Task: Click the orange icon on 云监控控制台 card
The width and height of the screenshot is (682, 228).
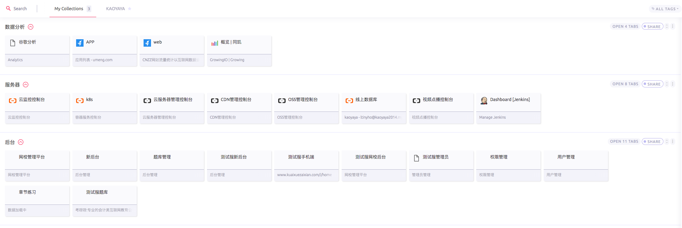Action: click(13, 100)
